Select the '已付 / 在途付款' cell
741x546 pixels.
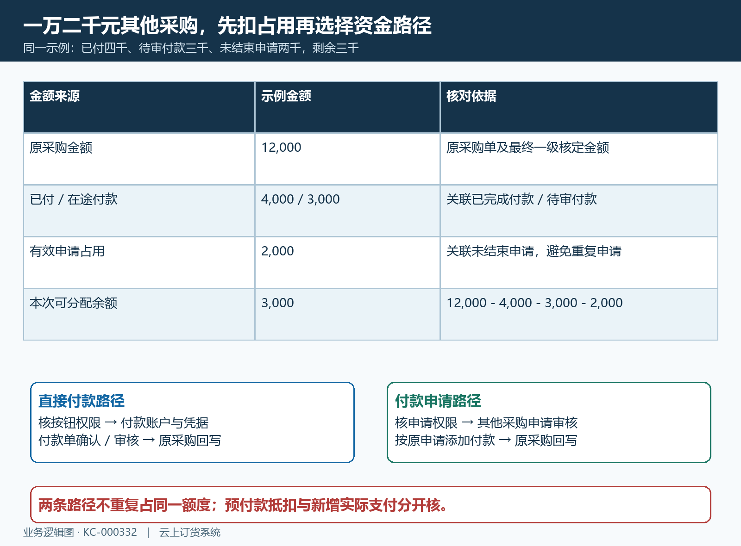(139, 211)
